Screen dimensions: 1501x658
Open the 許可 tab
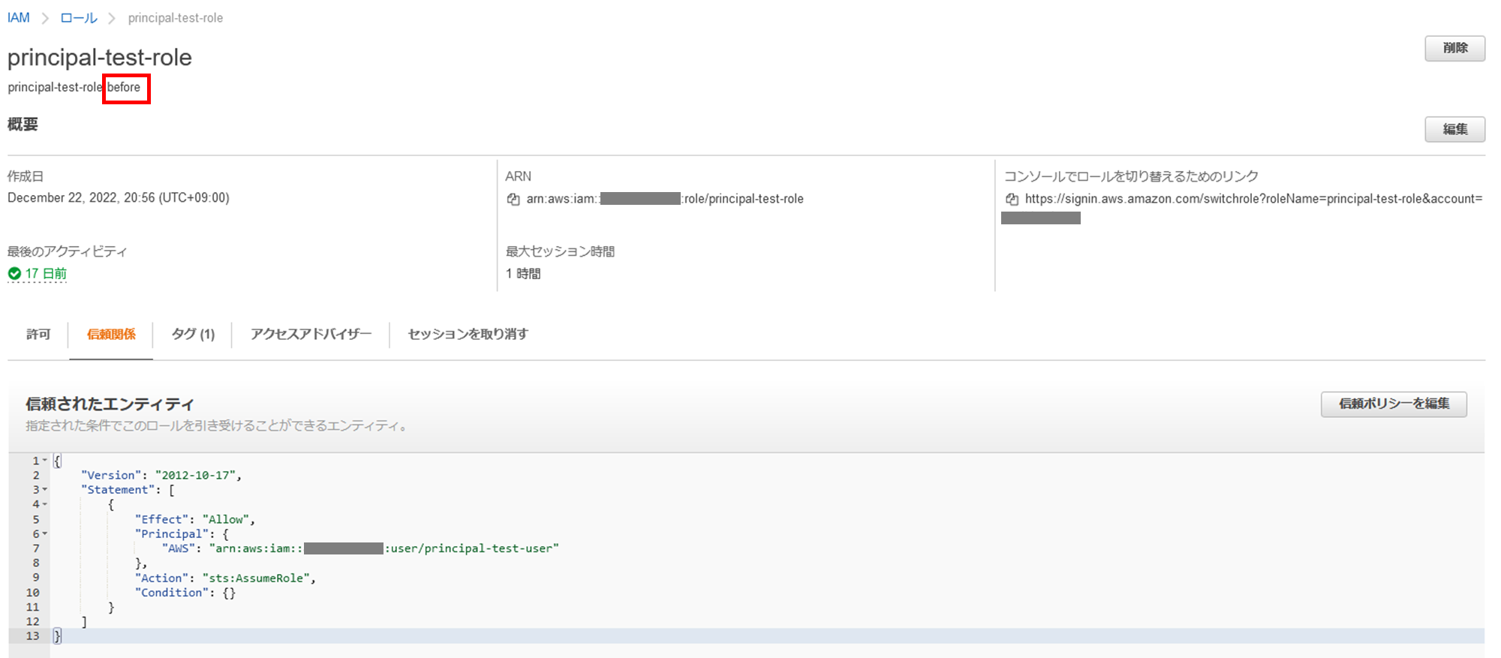pos(38,335)
